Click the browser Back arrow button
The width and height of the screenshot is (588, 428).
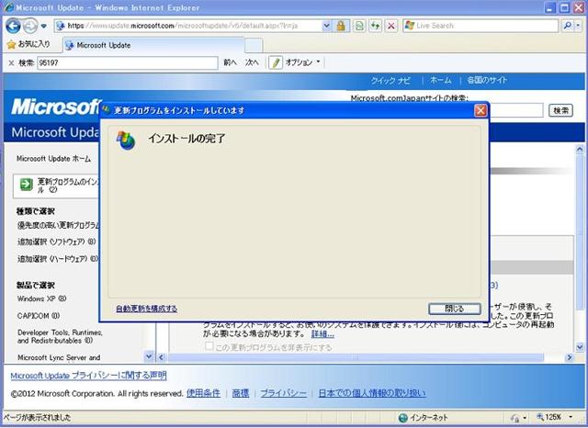point(13,26)
